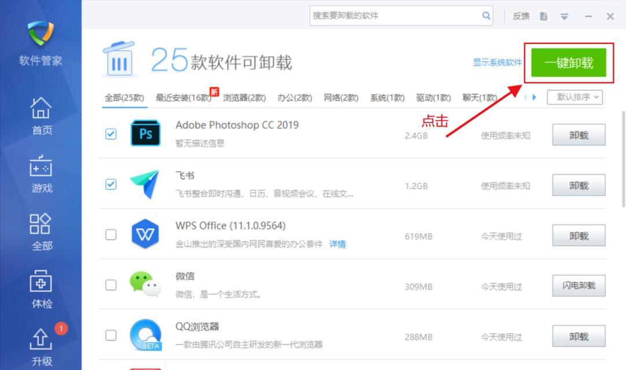Click the 309MB size value

[418, 287]
